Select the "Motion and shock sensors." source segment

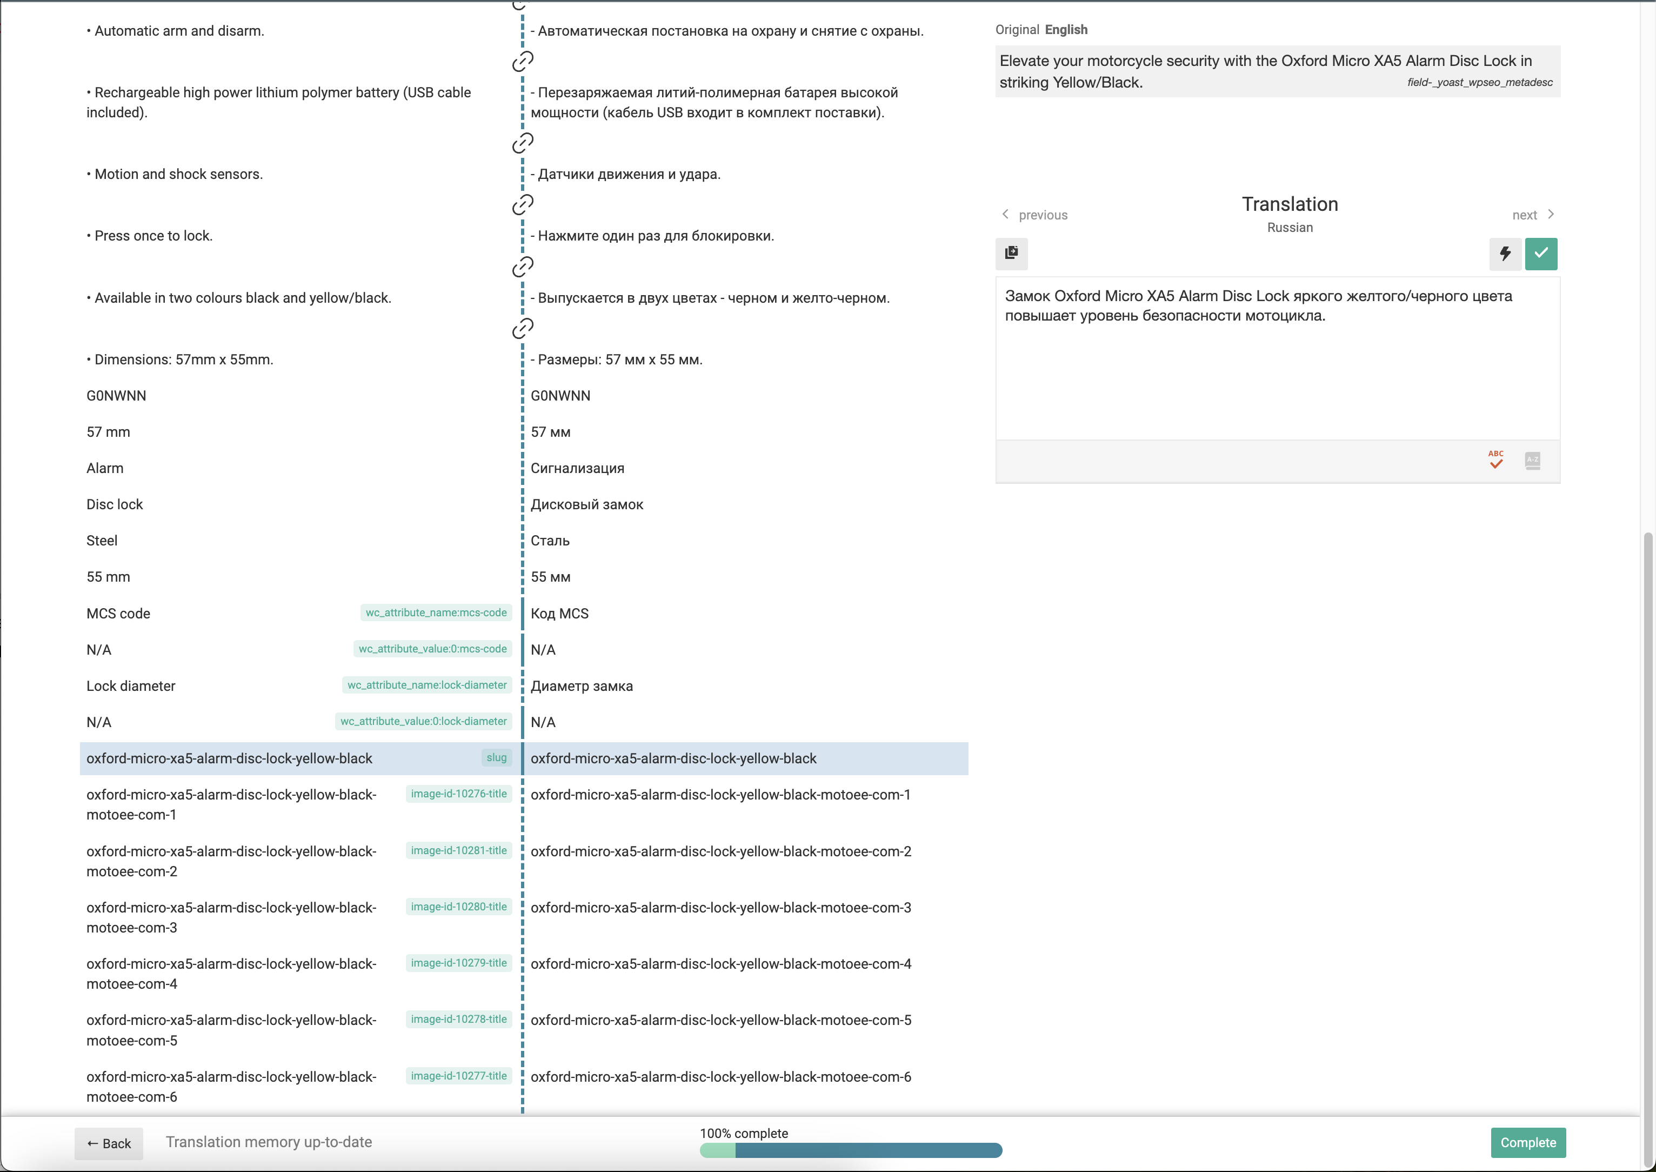(175, 174)
